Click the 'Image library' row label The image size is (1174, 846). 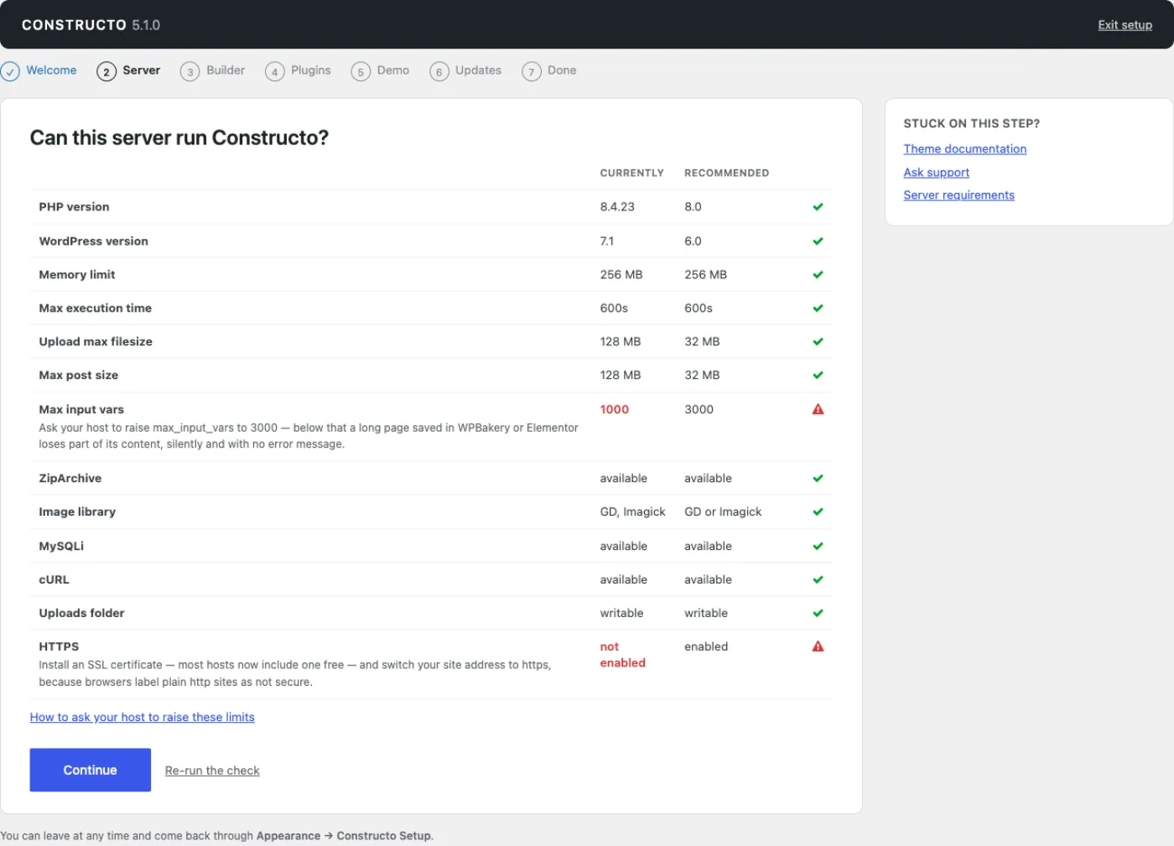click(77, 512)
